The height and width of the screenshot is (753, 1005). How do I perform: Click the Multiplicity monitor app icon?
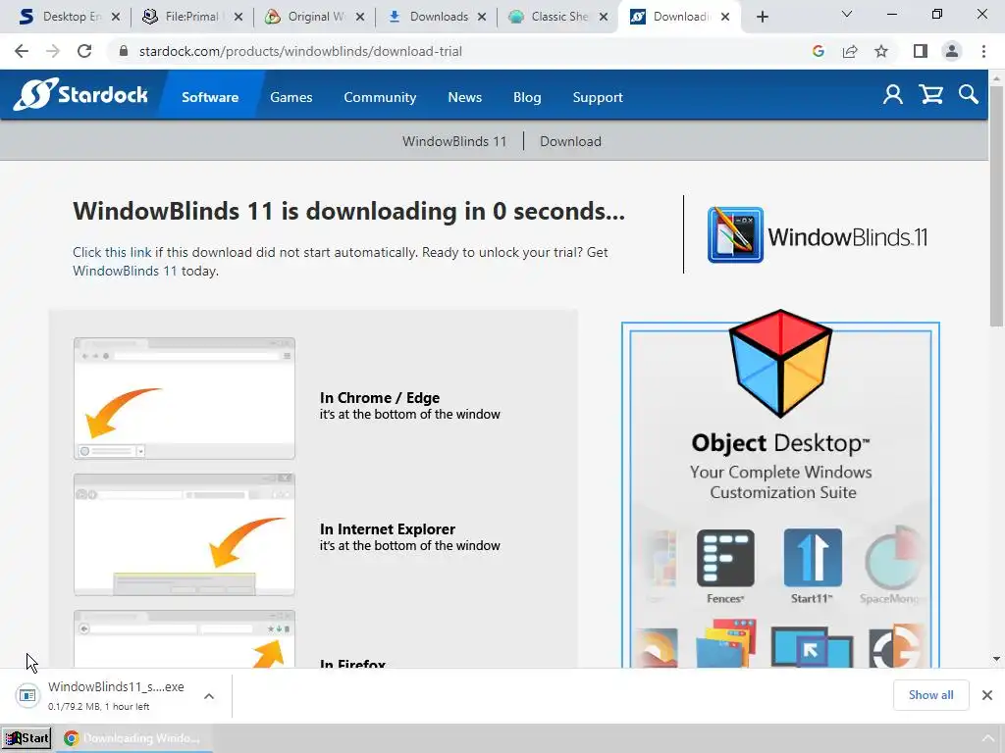[812, 647]
